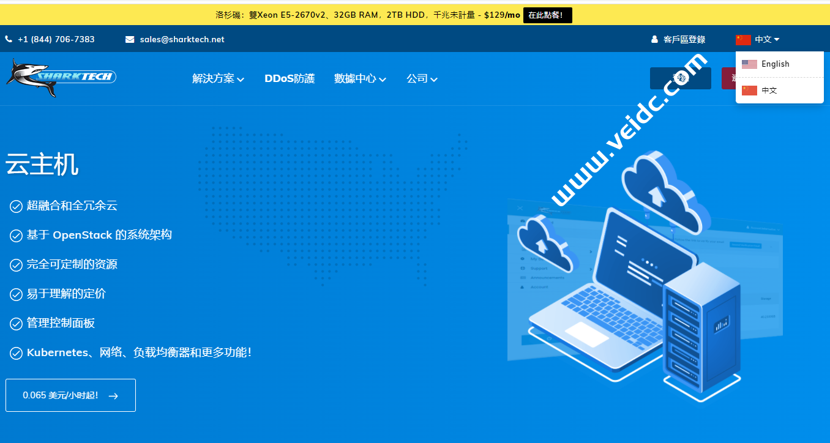Click the checkmark icon beside the Kubernetes feature
The height and width of the screenshot is (443, 830).
[x=16, y=352]
